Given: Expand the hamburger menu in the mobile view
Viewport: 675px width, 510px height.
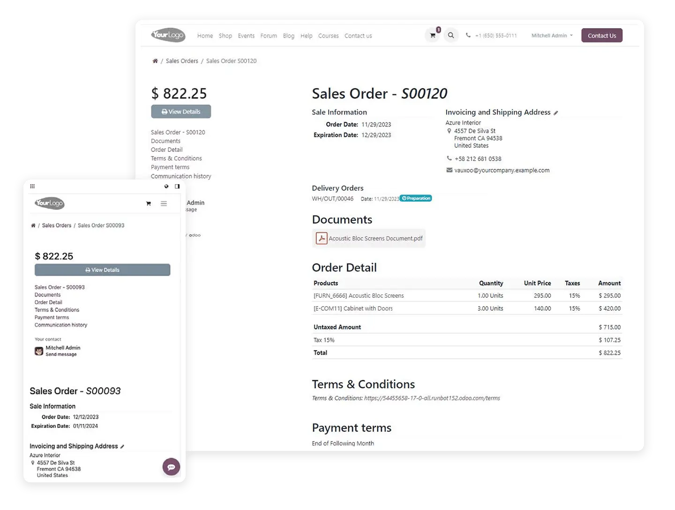Looking at the screenshot, I should (x=164, y=203).
